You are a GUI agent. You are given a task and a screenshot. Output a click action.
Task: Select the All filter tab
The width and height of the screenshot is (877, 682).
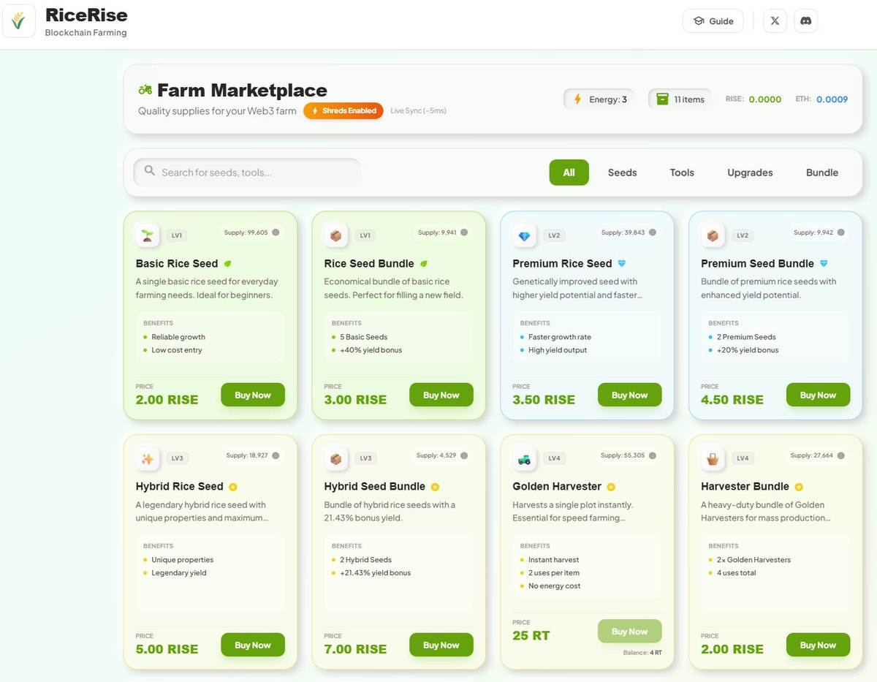point(569,173)
